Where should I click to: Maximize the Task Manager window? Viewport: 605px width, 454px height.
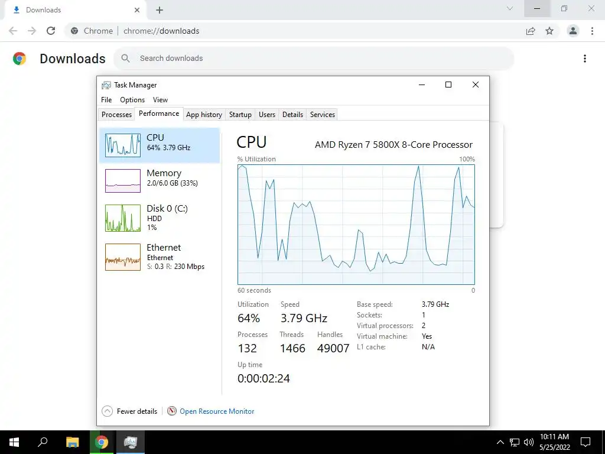click(448, 85)
